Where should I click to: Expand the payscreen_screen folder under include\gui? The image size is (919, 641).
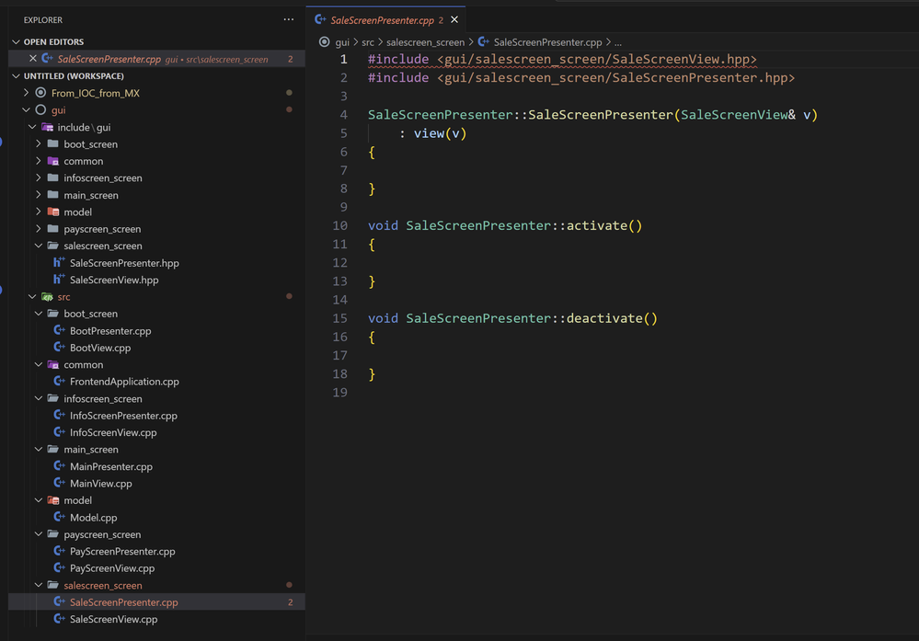[x=39, y=229]
